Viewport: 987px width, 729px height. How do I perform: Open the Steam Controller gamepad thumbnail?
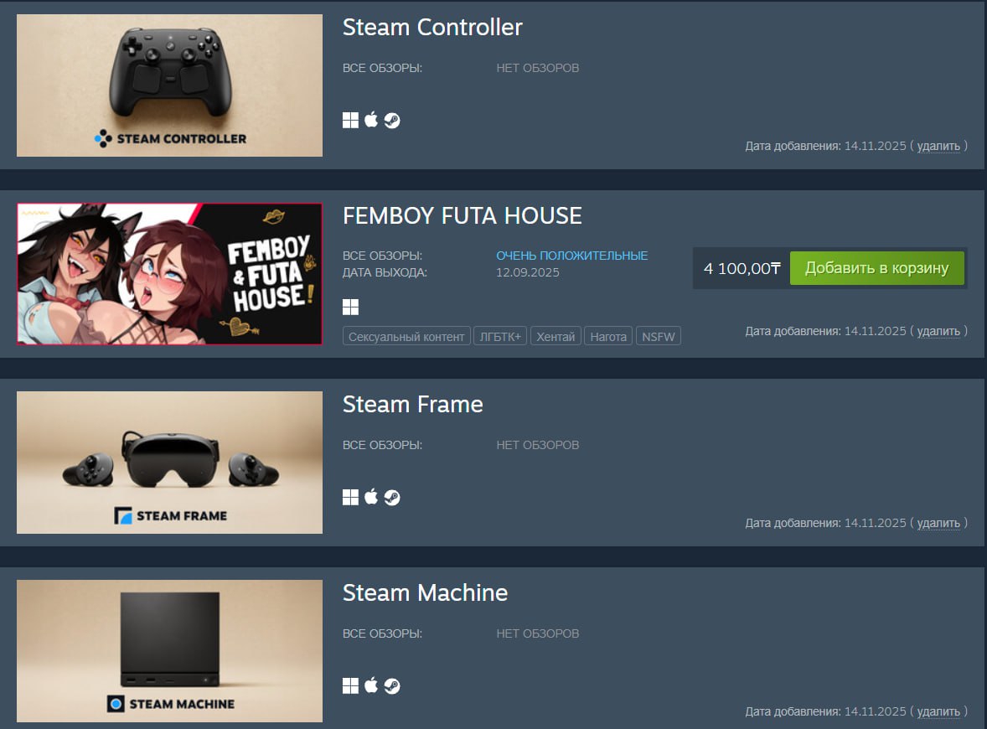169,85
